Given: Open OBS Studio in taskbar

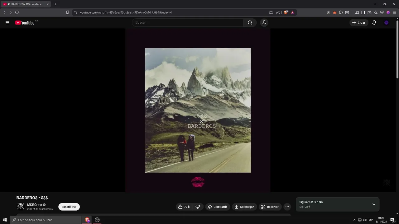Looking at the screenshot, I should (97, 220).
